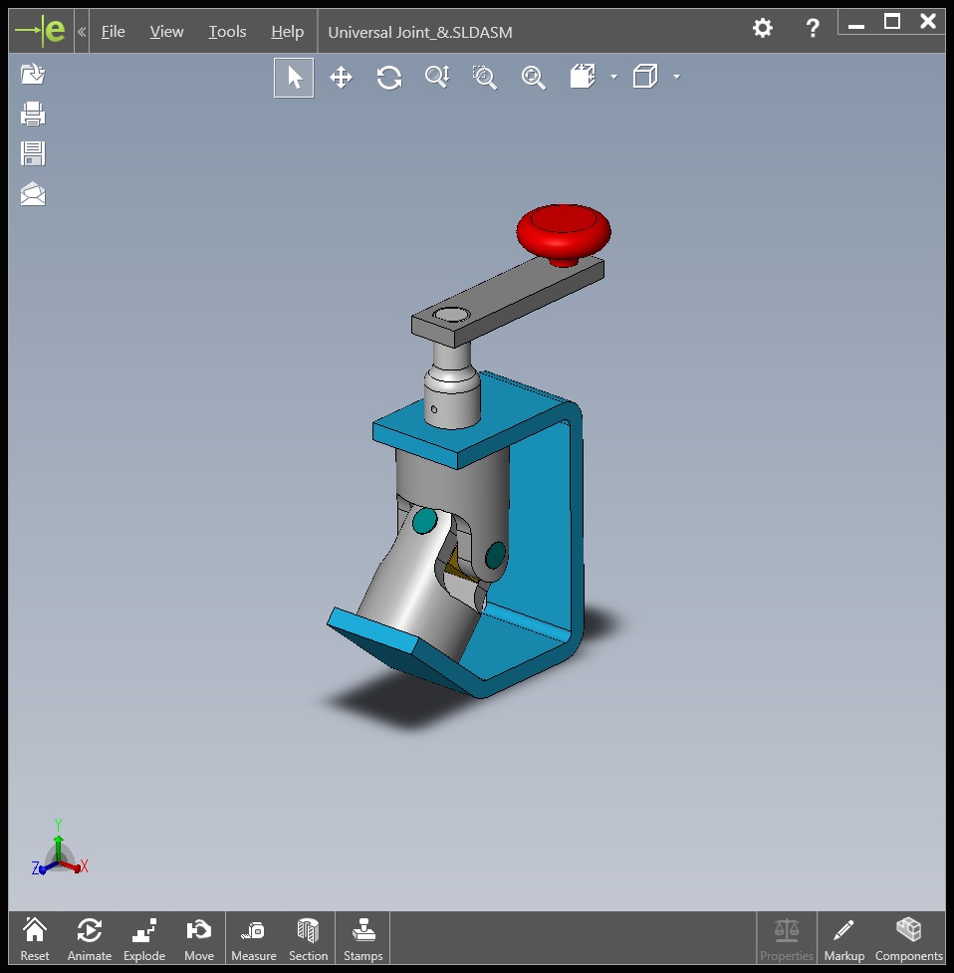The height and width of the screenshot is (973, 954).
Task: Collapse the menu bar with double chevron
Action: coord(82,32)
